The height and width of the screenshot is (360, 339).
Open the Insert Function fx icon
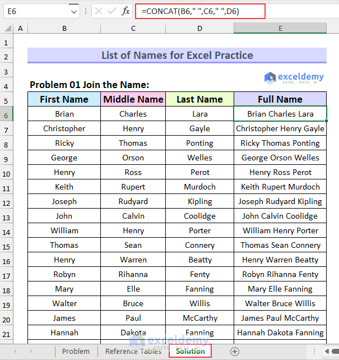pos(126,11)
